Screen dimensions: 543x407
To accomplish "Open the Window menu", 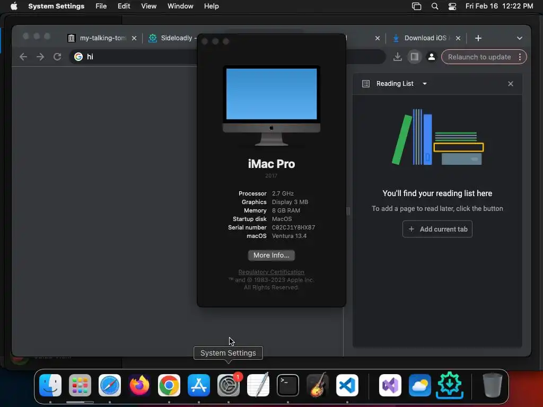I will tap(180, 6).
